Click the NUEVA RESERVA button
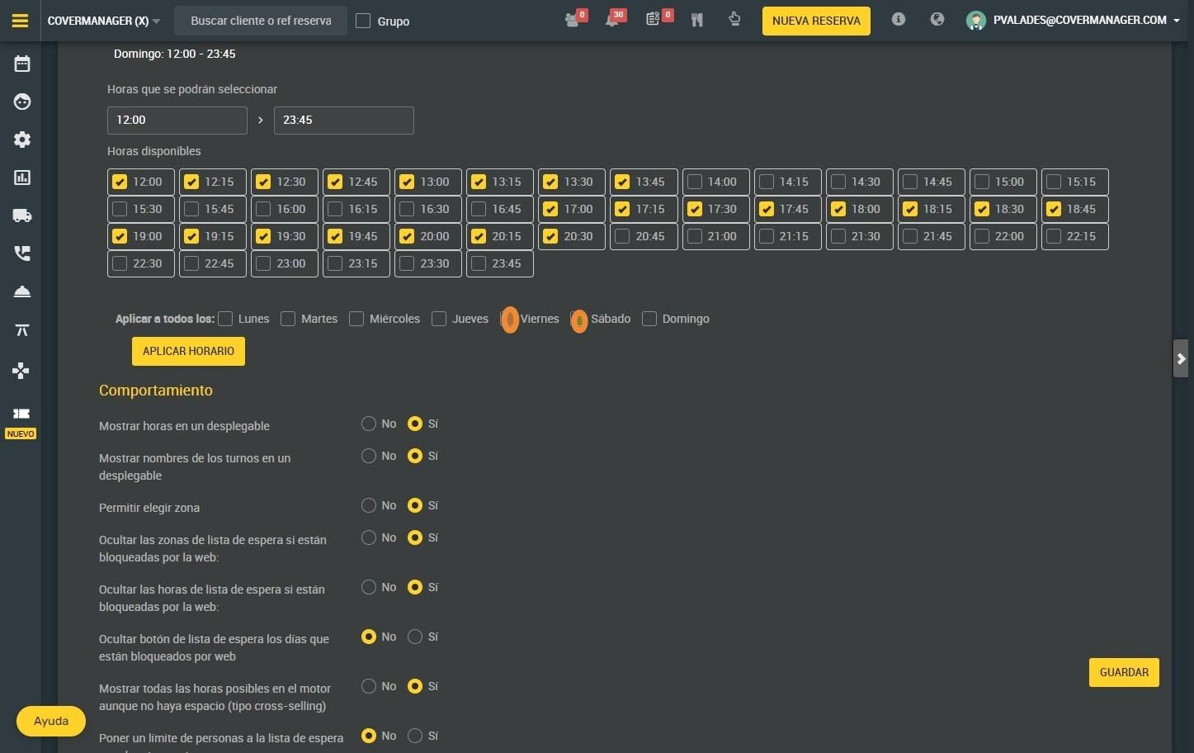 coord(816,21)
